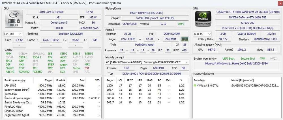Click the E0 MCU value
Image resolution: width=283 pixels, height=120 pixels.
tap(93, 23)
